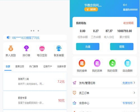Open 自动刷新 medal icon

point(128,63)
